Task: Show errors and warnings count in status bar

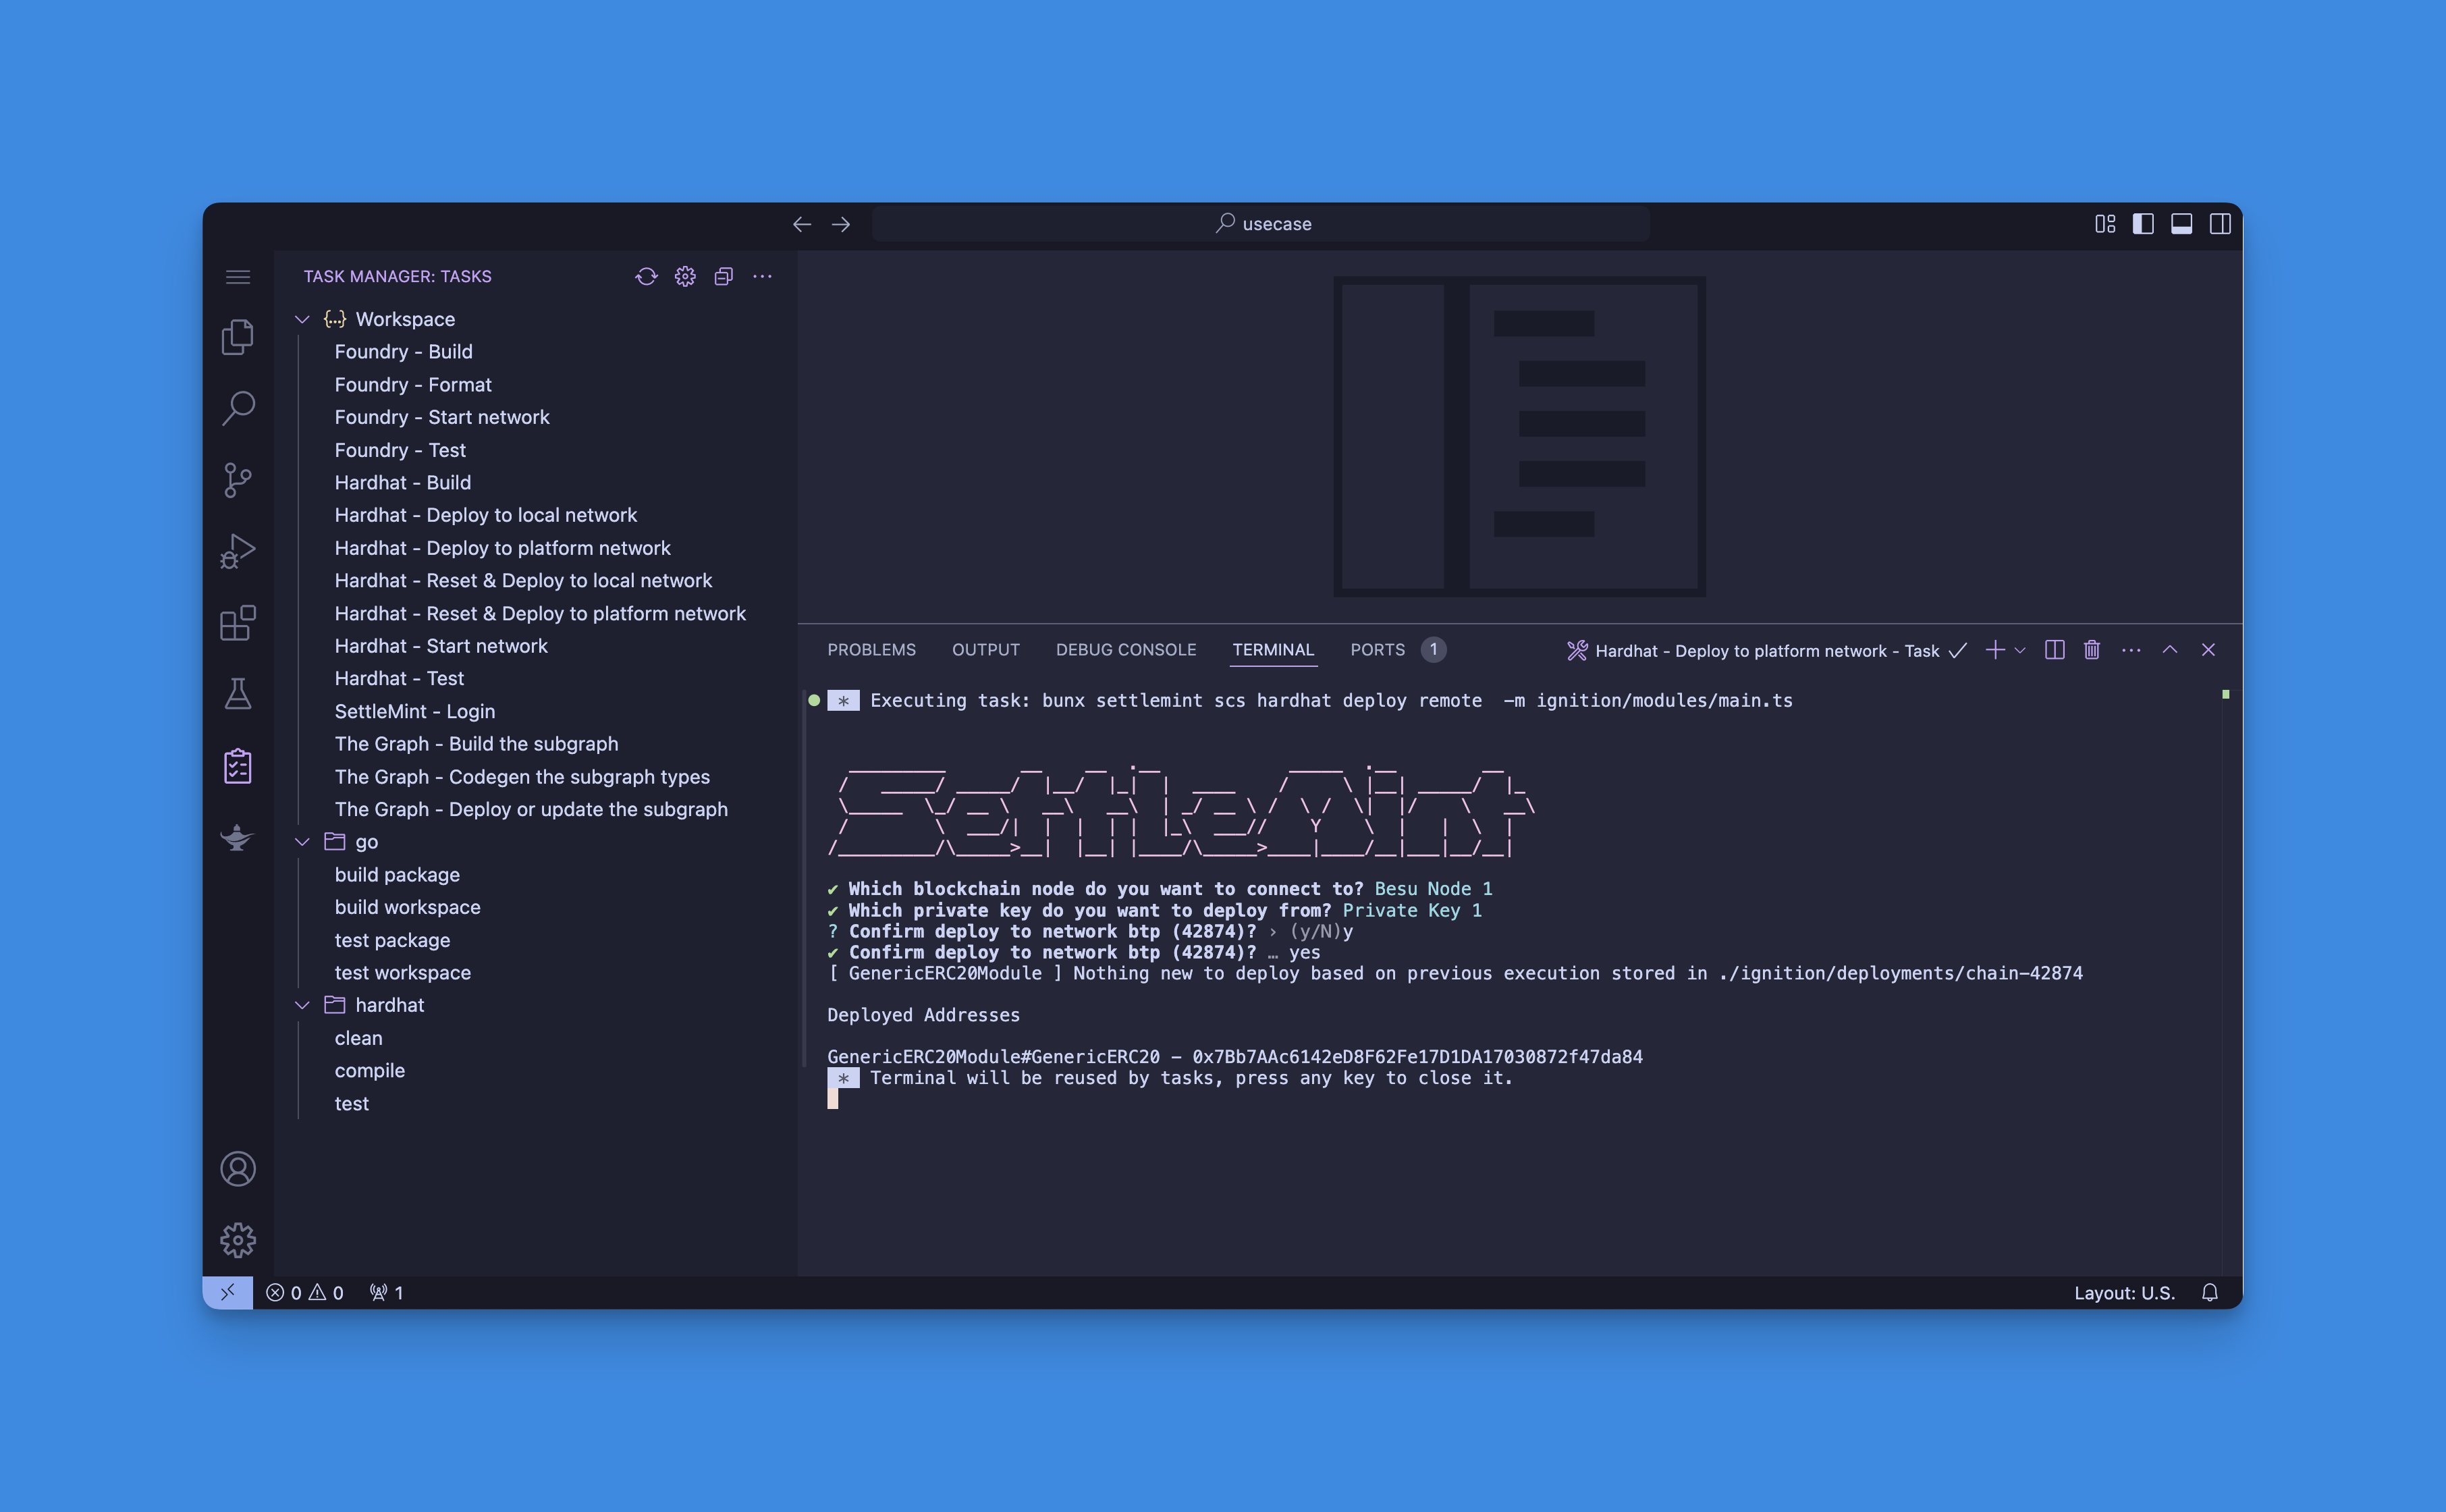Action: click(305, 1292)
